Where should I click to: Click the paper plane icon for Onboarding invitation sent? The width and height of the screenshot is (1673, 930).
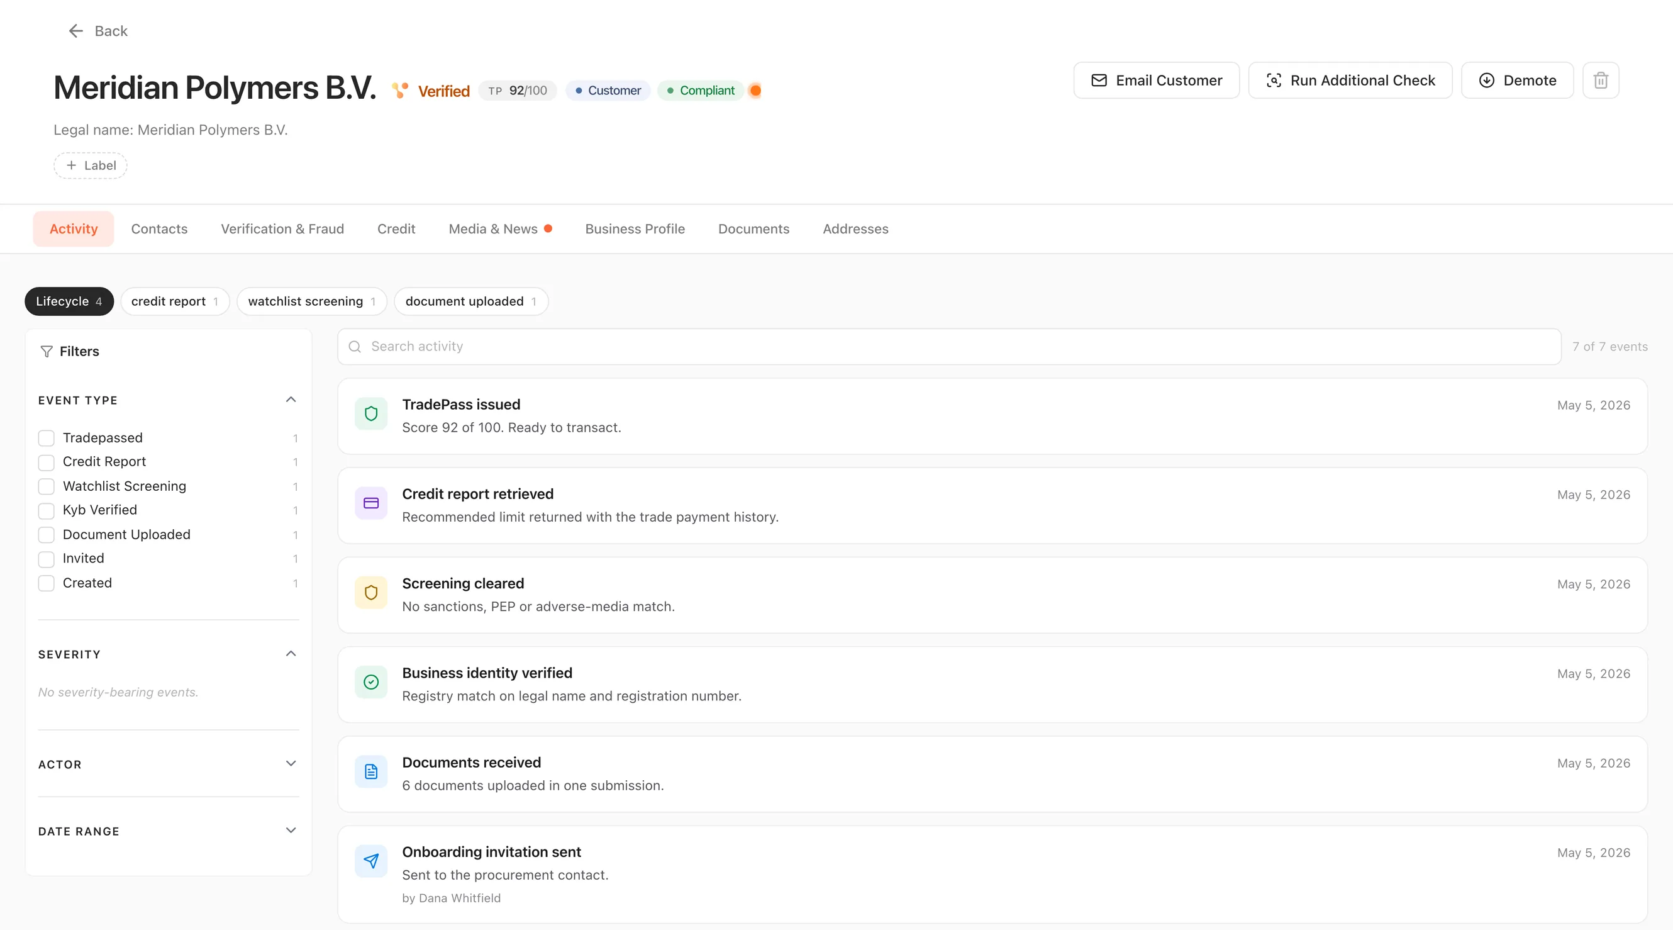(371, 861)
